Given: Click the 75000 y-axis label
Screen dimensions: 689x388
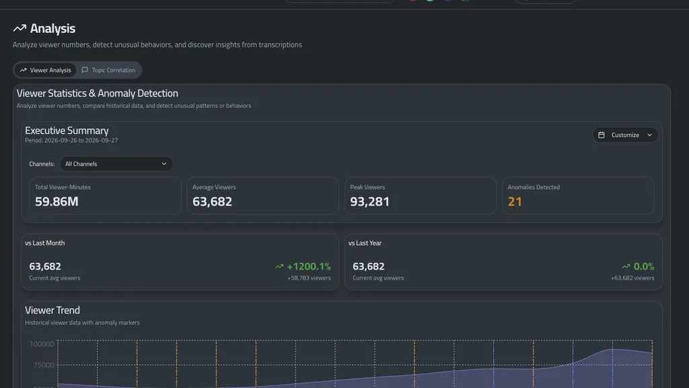Looking at the screenshot, I should pyautogui.click(x=44, y=365).
